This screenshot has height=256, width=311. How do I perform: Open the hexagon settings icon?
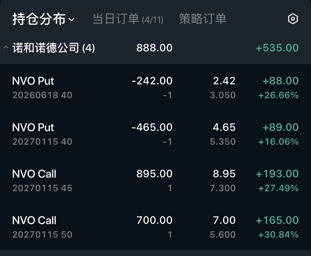tap(293, 19)
